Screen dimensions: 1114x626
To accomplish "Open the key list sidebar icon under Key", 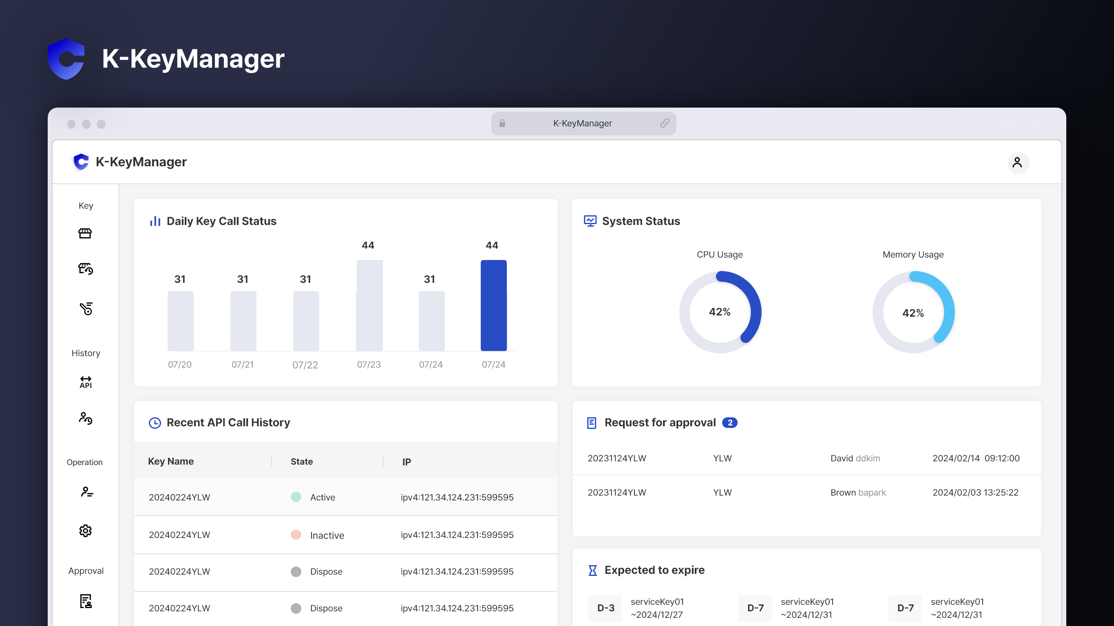I will click(86, 309).
